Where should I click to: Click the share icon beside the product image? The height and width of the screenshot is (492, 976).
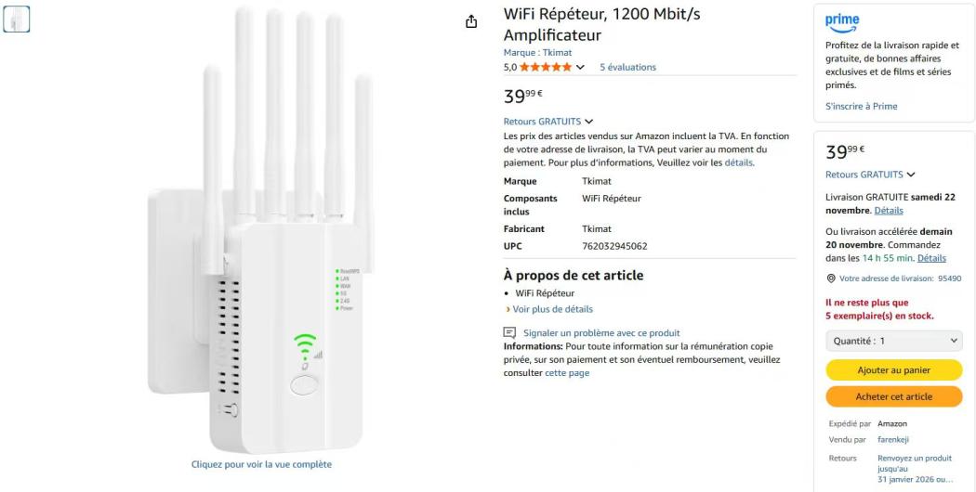point(472,21)
